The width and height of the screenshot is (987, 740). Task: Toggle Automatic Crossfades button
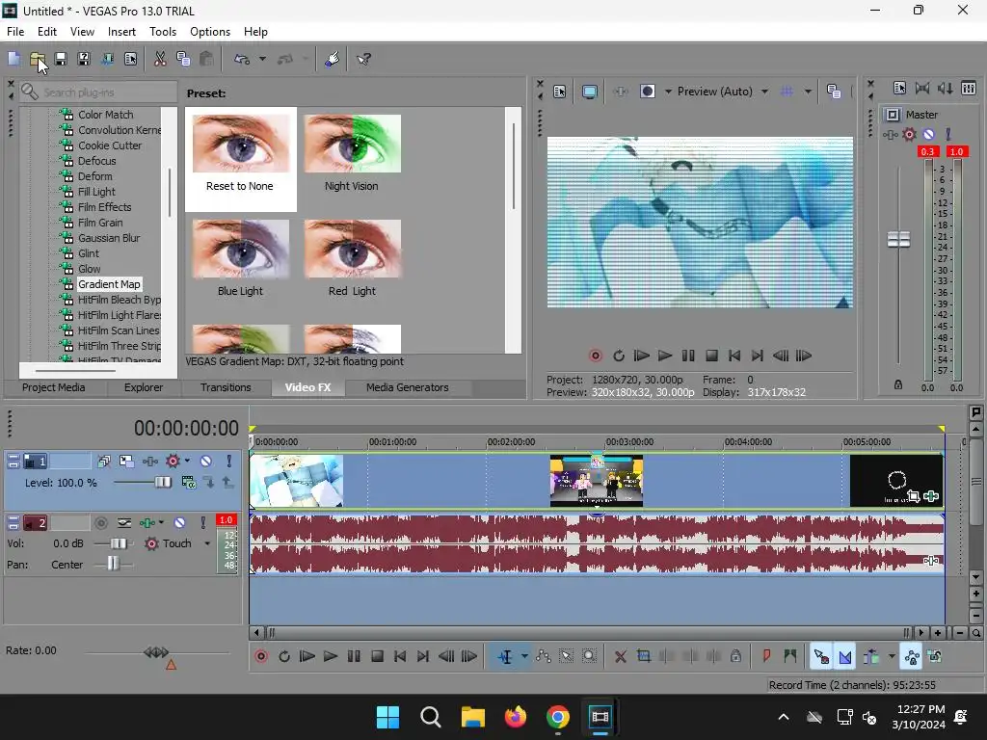coord(845,657)
